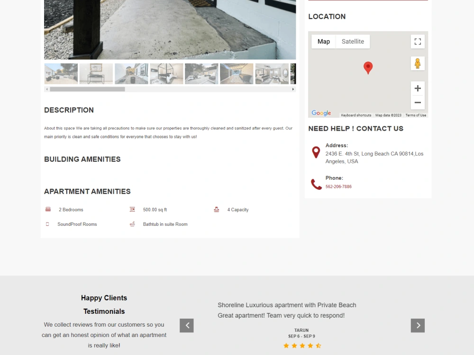This screenshot has width=474, height=355.
Task: Click the address location marker icon
Action: click(x=316, y=152)
